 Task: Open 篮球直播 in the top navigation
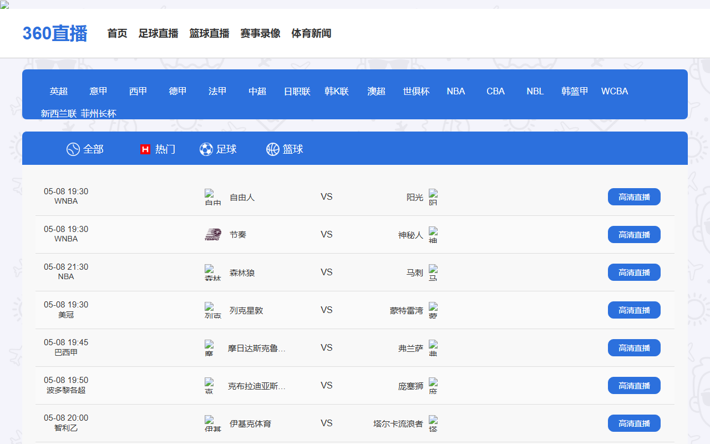(209, 33)
